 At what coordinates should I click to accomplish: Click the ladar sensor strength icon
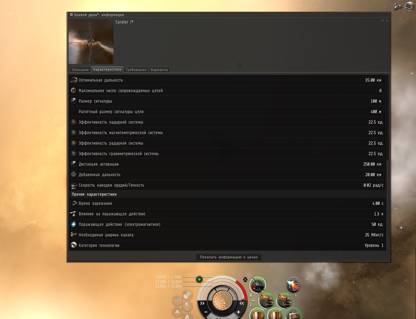[74, 122]
